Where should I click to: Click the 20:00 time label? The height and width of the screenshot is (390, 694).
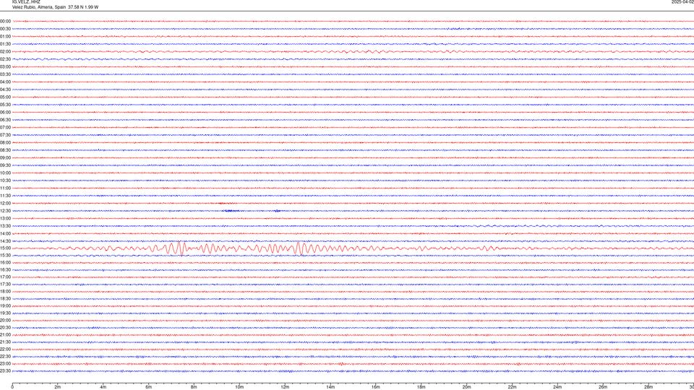5,321
